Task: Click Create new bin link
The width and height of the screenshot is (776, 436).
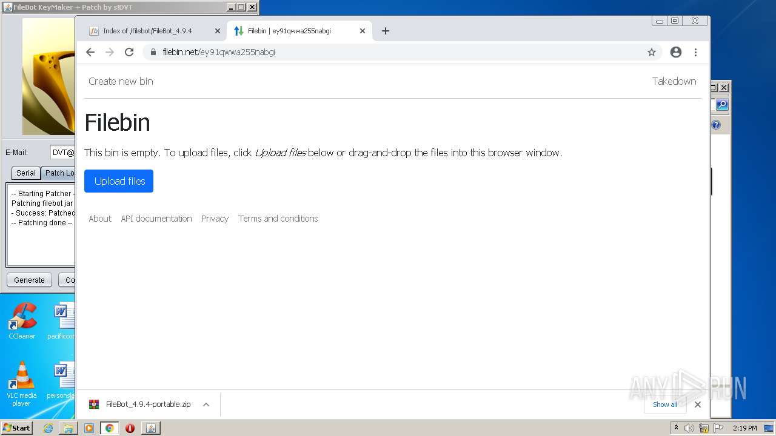Action: pyautogui.click(x=121, y=81)
